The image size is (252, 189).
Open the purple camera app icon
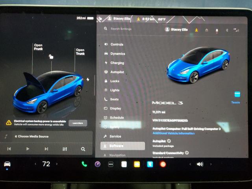click(97, 164)
